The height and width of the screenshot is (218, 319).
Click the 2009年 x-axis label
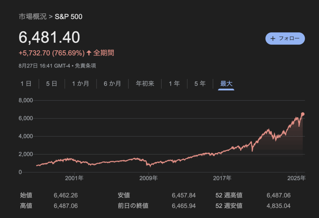click(x=149, y=178)
